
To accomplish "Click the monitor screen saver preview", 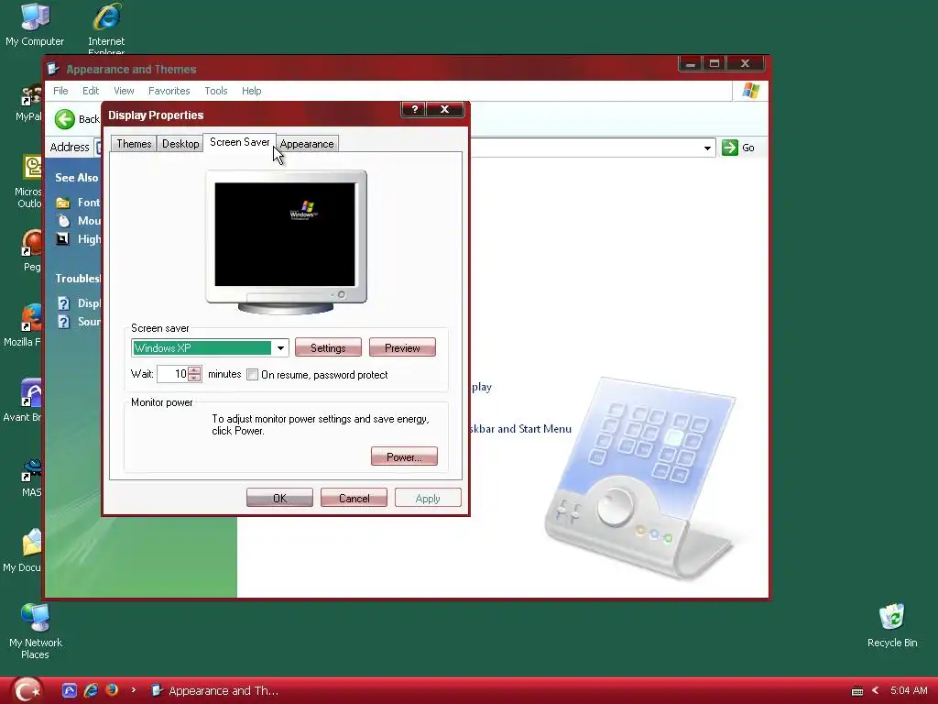I will click(286, 235).
